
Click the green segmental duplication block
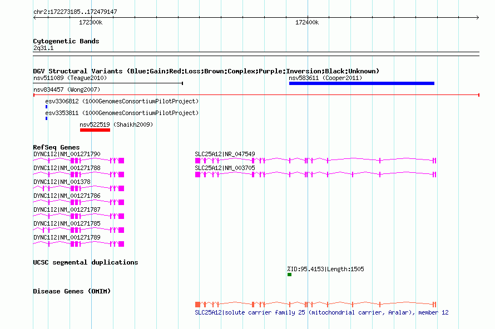(289, 275)
